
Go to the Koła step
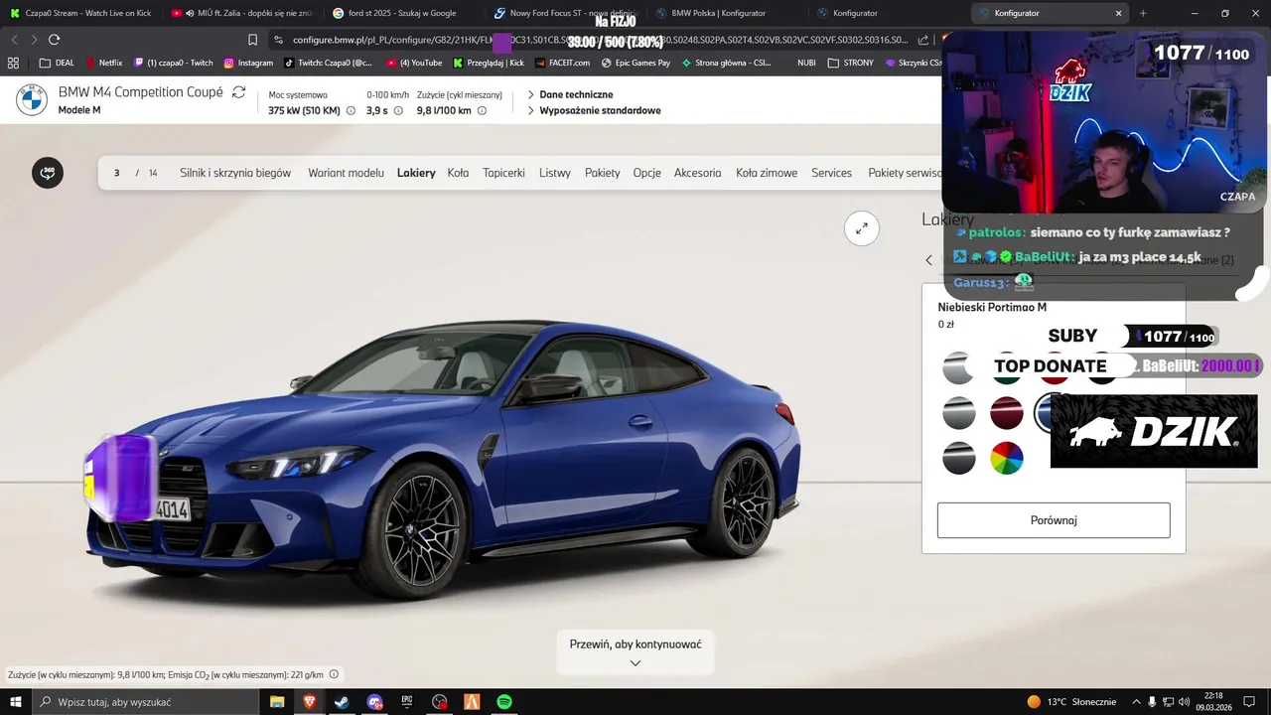click(458, 173)
